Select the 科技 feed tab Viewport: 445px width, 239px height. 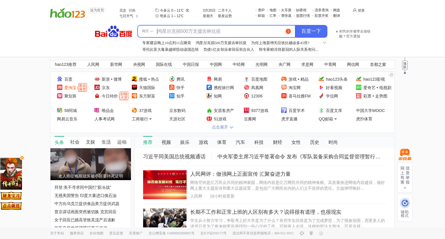tap(259, 142)
